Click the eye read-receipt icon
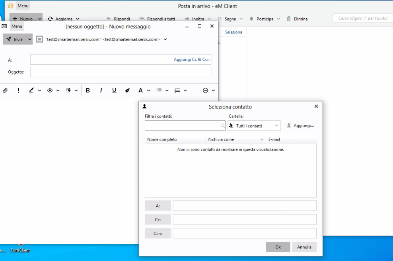This screenshot has width=393, height=261. pos(50,91)
